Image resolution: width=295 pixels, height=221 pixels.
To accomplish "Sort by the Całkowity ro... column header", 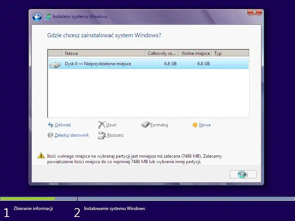I will (162, 53).
